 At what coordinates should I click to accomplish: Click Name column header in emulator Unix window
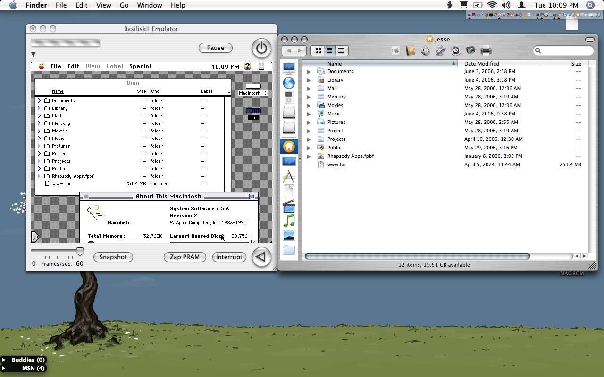pyautogui.click(x=58, y=91)
